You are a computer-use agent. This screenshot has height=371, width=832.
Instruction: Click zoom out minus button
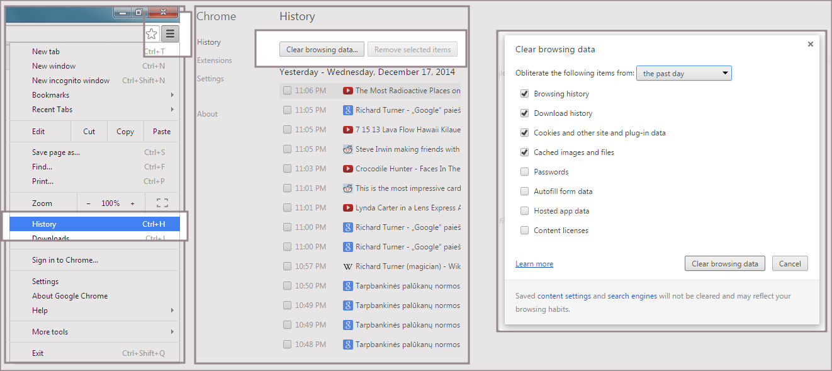click(88, 203)
